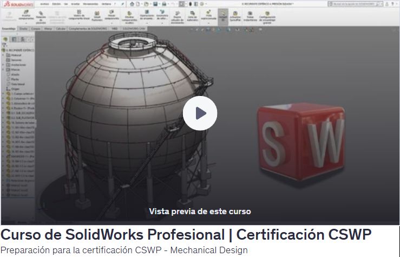Viewport: 400px width, 257px height.
Task: Select the Anotaciones tree item
Action: point(16,65)
